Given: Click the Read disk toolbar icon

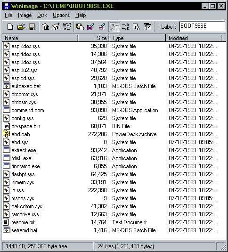Looking at the screenshot, I should 45,27.
